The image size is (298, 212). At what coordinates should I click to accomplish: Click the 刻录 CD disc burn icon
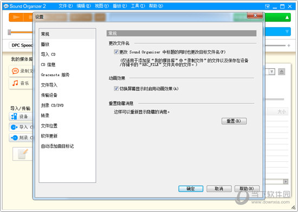tap(14, 138)
